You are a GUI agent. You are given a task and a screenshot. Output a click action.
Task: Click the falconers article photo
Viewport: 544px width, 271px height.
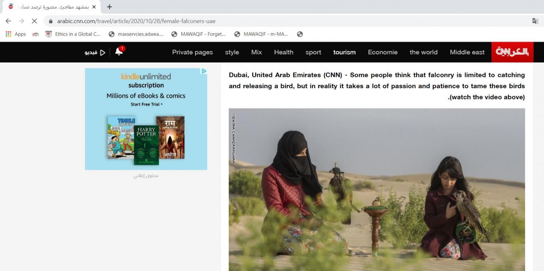[377, 190]
